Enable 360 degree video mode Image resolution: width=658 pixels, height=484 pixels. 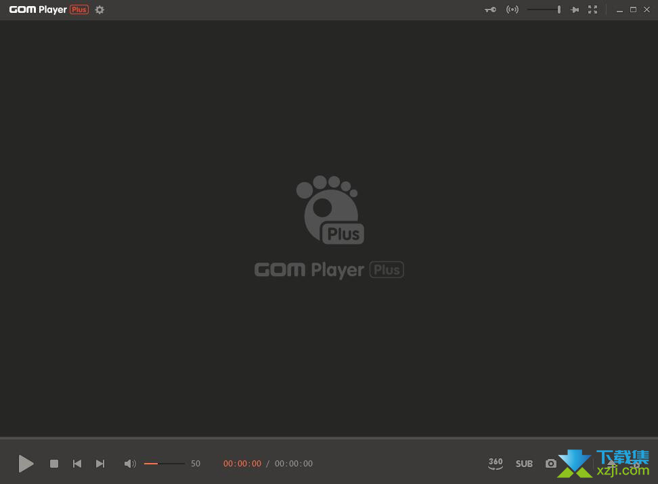(x=496, y=464)
